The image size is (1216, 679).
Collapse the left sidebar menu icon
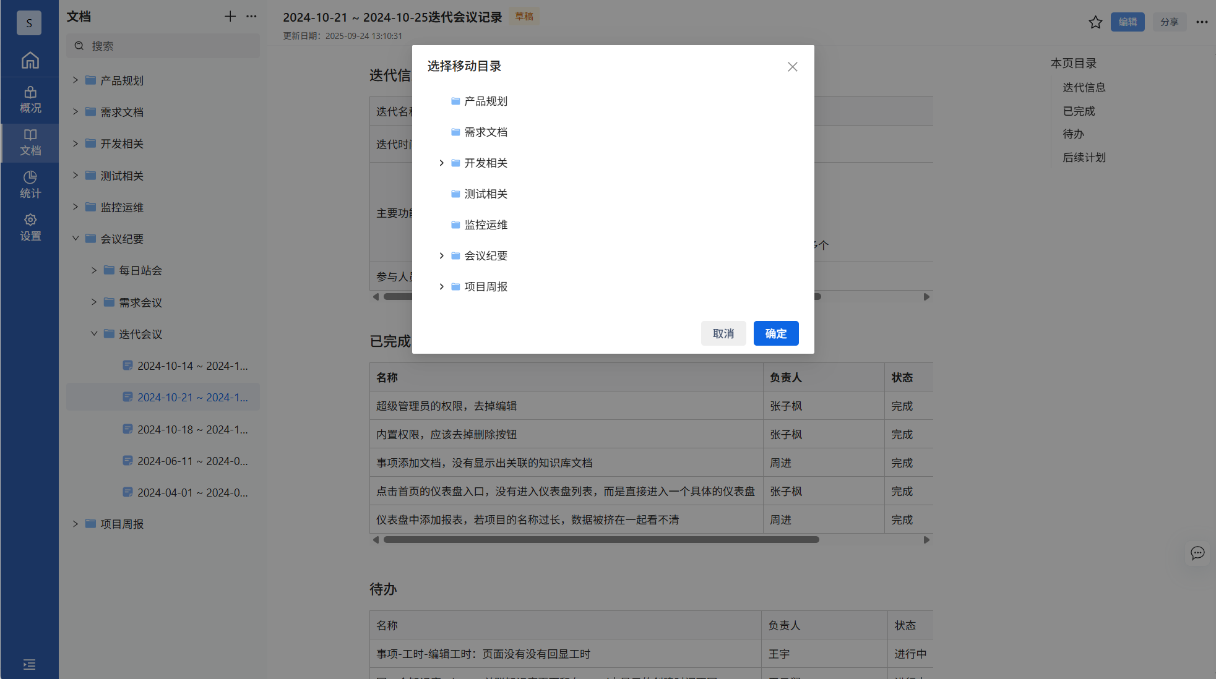[29, 664]
